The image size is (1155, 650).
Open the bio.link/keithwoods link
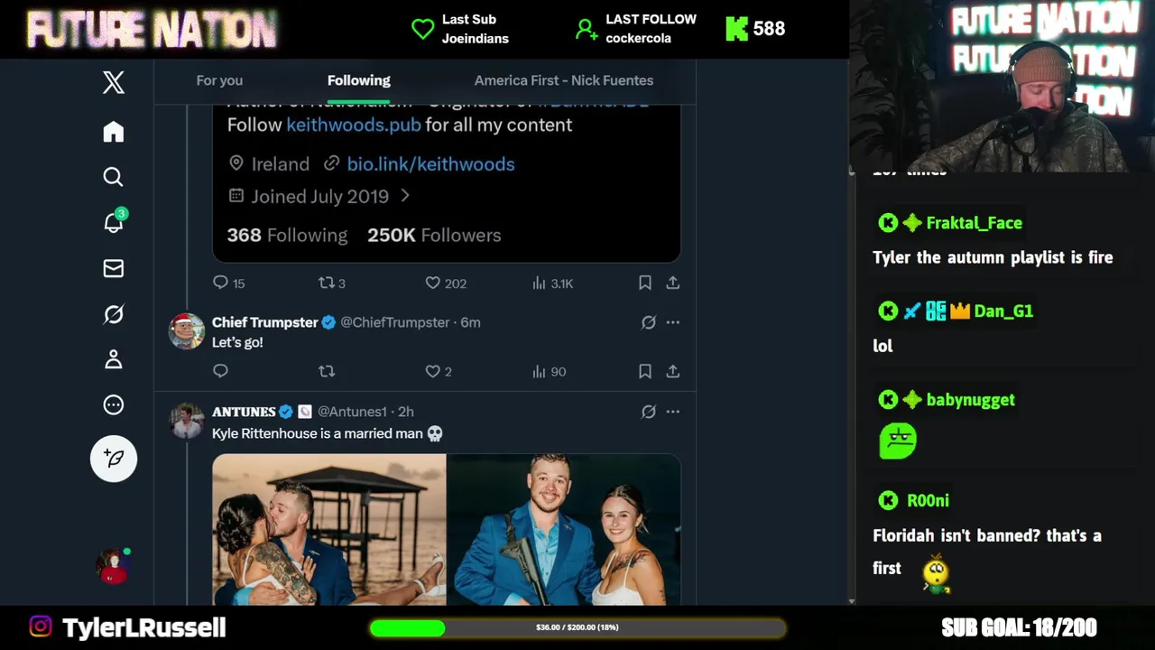[430, 164]
